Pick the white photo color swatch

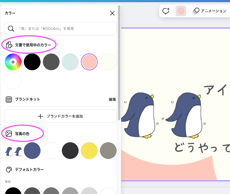(51, 151)
